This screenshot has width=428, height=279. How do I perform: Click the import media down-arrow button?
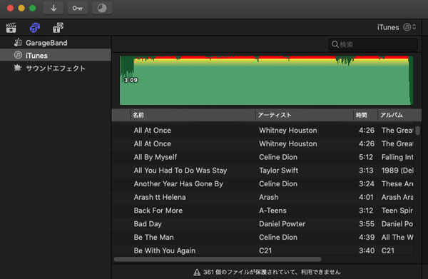coord(53,8)
